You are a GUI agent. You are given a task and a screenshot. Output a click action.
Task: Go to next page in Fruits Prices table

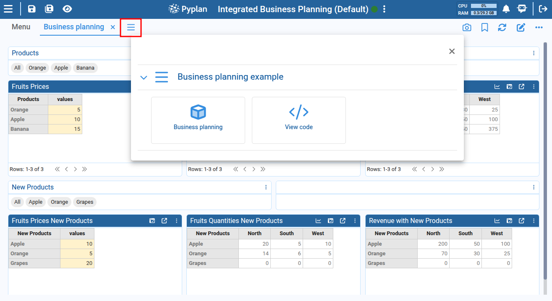click(75, 169)
